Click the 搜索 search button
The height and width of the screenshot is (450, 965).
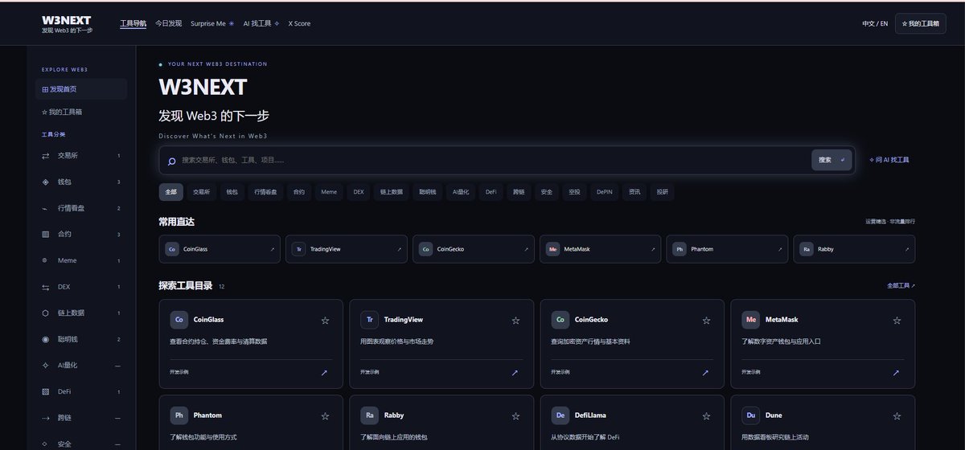click(x=832, y=160)
